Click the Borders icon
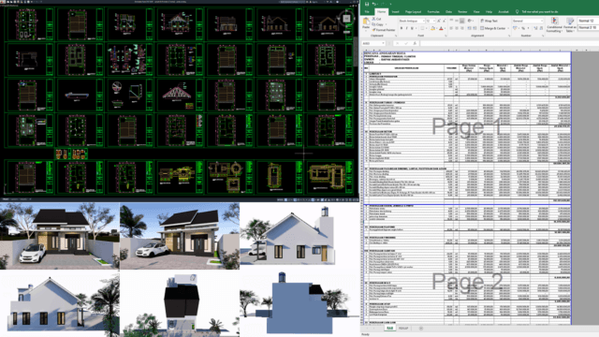This screenshot has width=599, height=337. [x=422, y=28]
